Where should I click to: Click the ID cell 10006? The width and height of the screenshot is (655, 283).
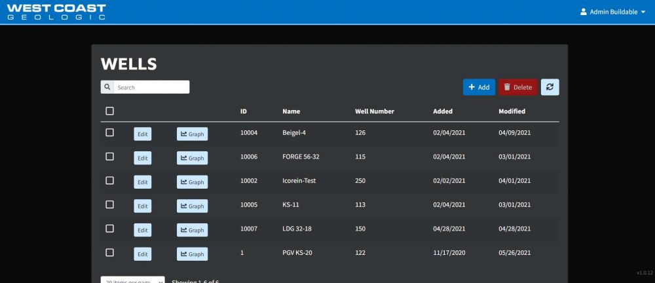click(249, 157)
